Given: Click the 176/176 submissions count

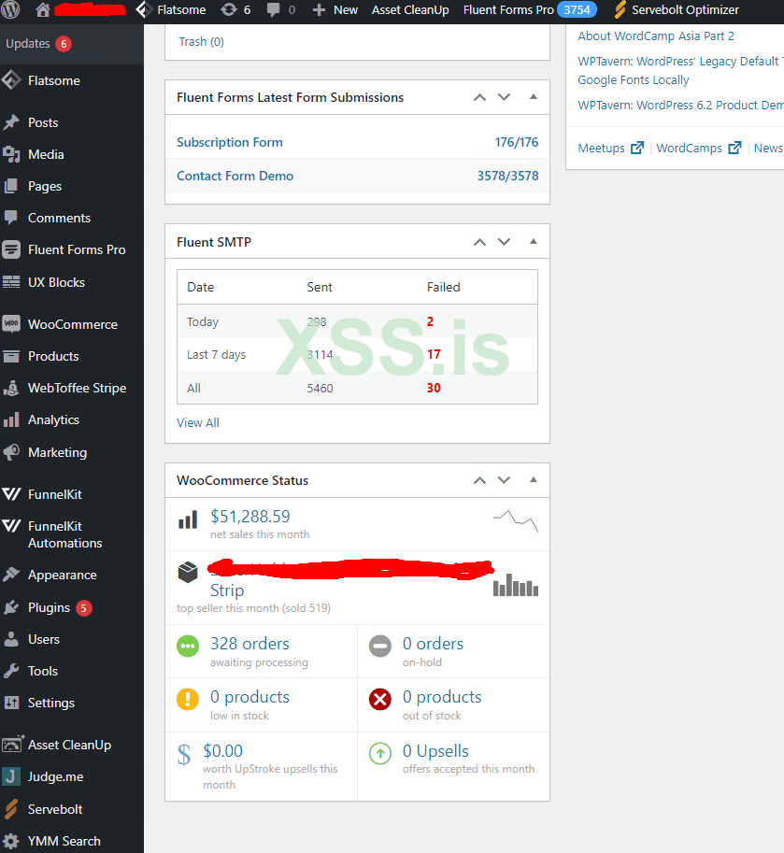Looking at the screenshot, I should 517,142.
